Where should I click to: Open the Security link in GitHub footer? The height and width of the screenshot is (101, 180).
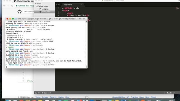click(x=53, y=97)
